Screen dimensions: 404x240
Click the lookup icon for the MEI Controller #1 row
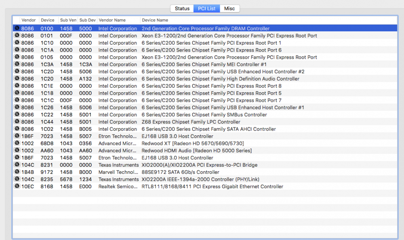pyautogui.click(x=17, y=64)
